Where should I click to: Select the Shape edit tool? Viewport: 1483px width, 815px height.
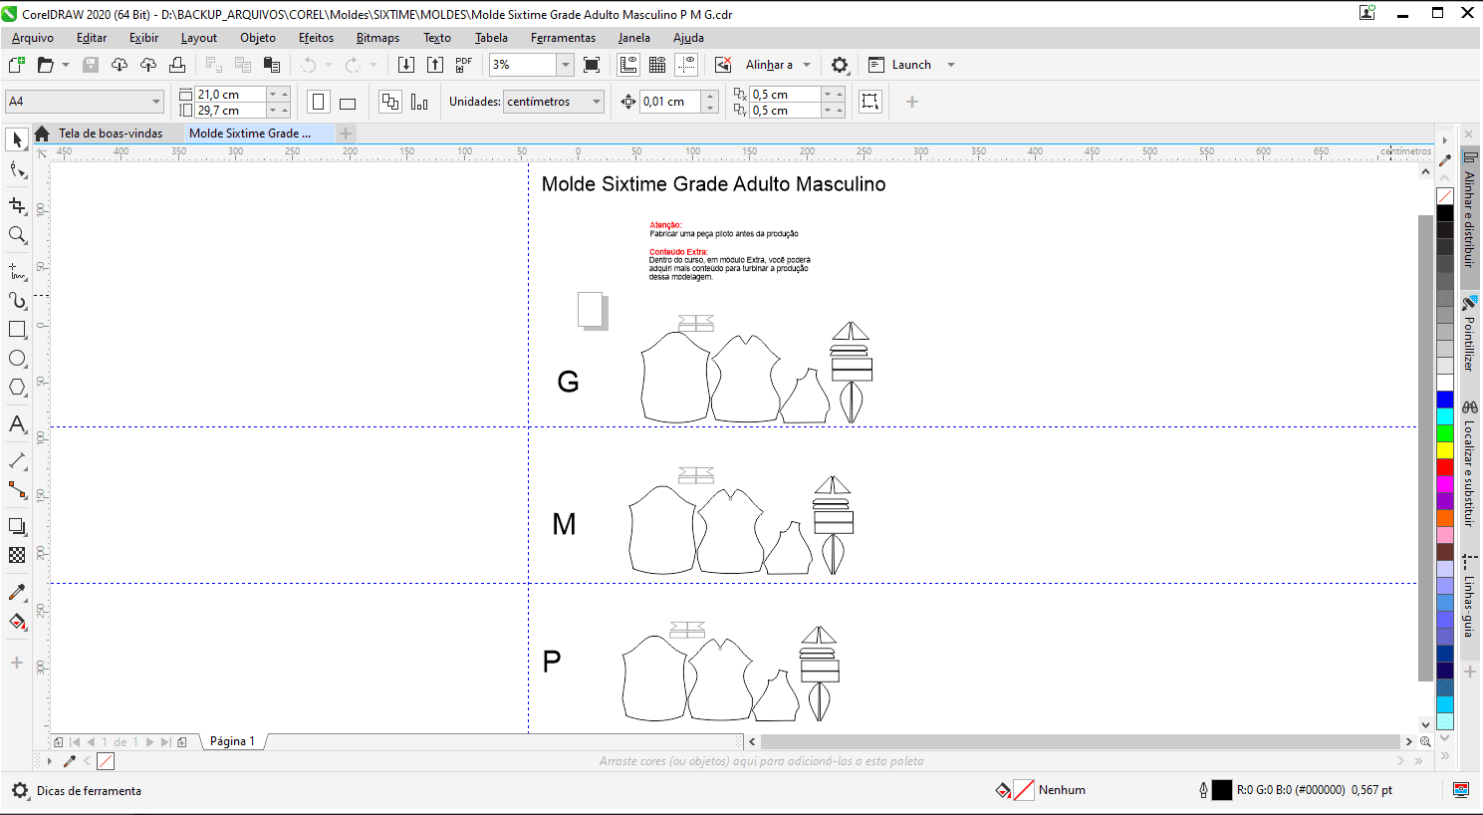17,170
